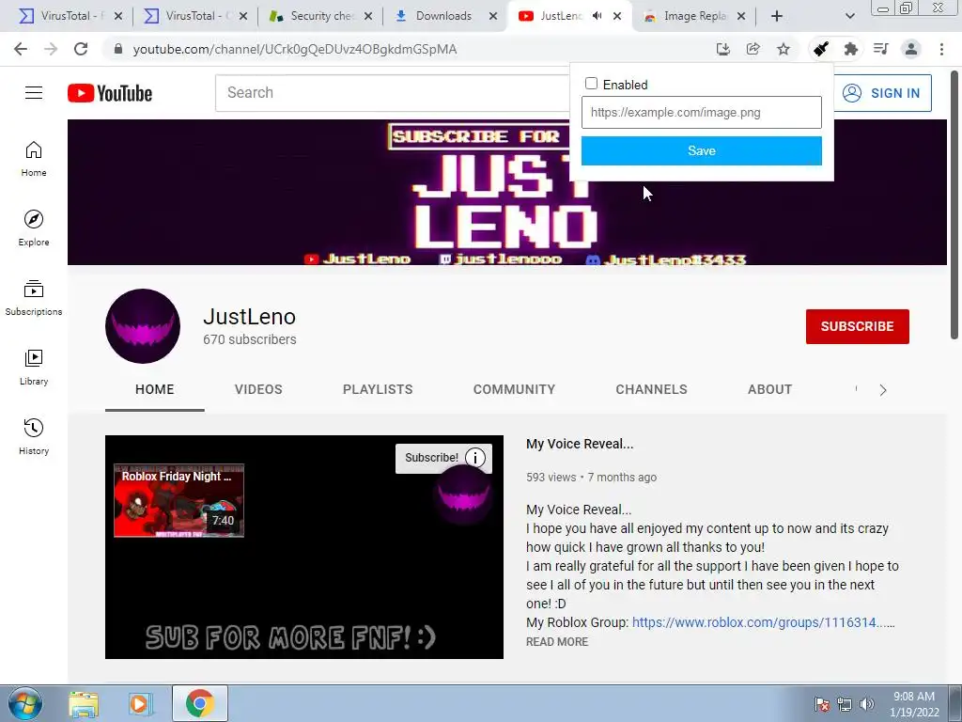The height and width of the screenshot is (722, 962).
Task: Close the first VirusTotal tab
Action: pos(118,16)
